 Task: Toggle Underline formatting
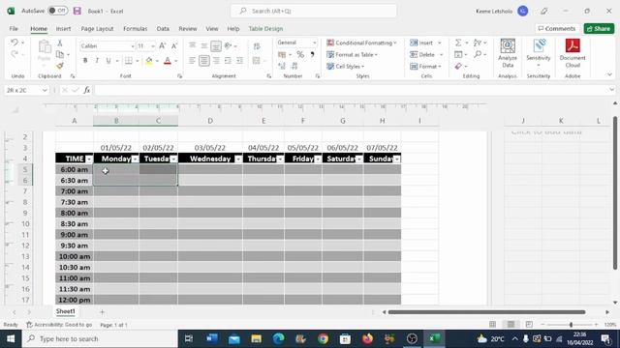108,60
